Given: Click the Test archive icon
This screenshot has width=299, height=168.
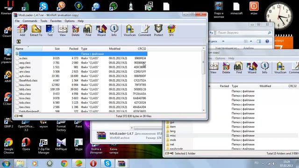Looking at the screenshot, I should [50, 30].
